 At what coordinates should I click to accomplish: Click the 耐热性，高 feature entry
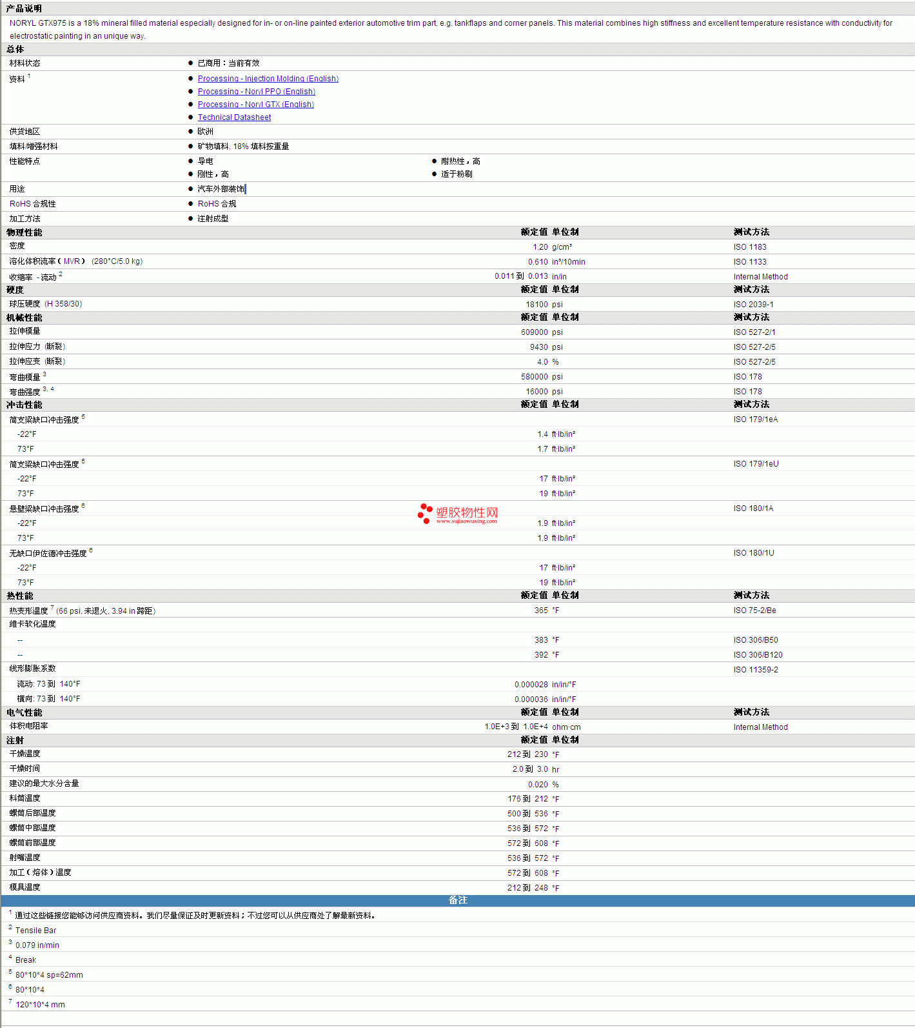460,161
